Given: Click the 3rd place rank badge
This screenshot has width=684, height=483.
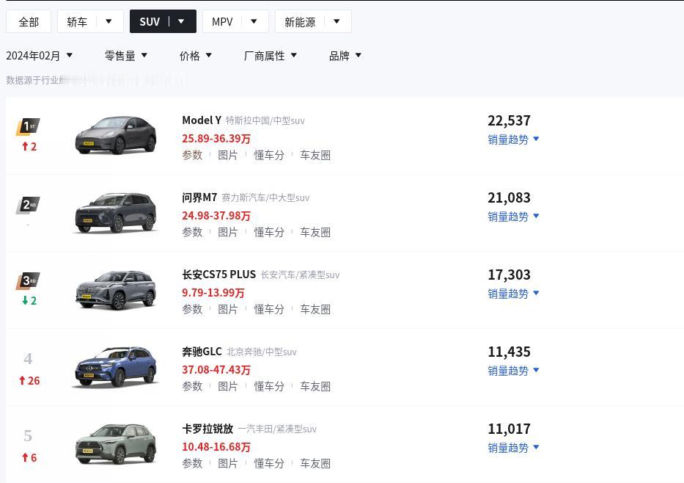Looking at the screenshot, I should tap(28, 281).
